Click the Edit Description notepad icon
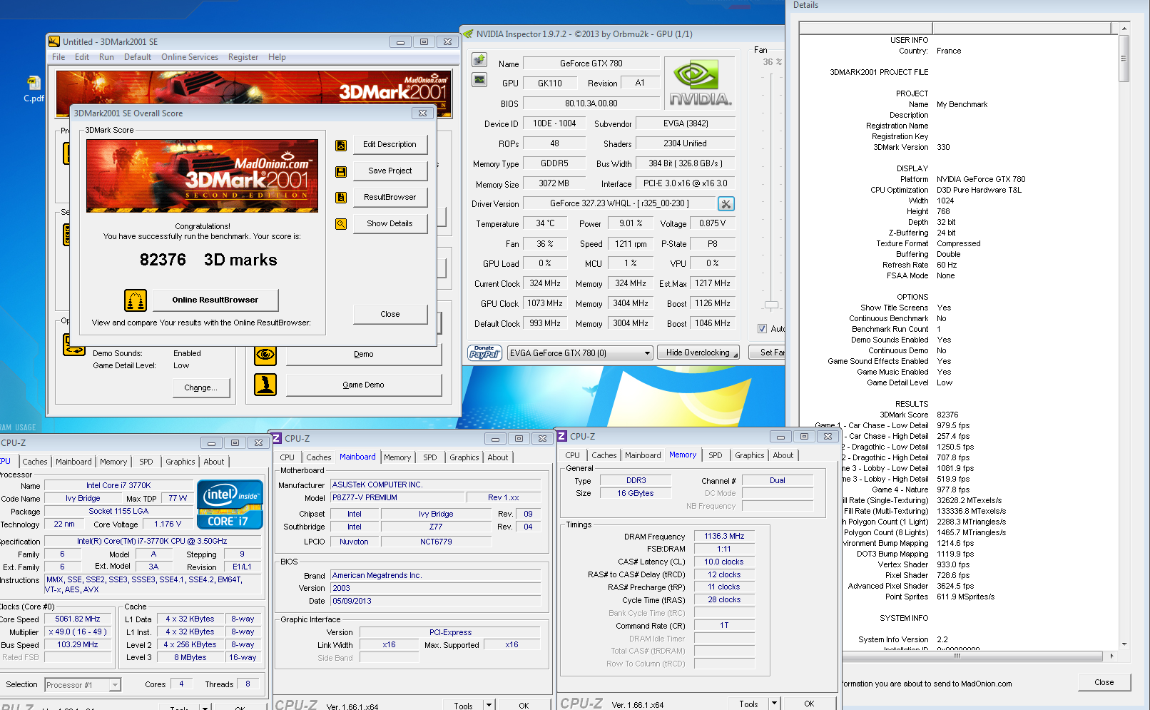 (341, 145)
